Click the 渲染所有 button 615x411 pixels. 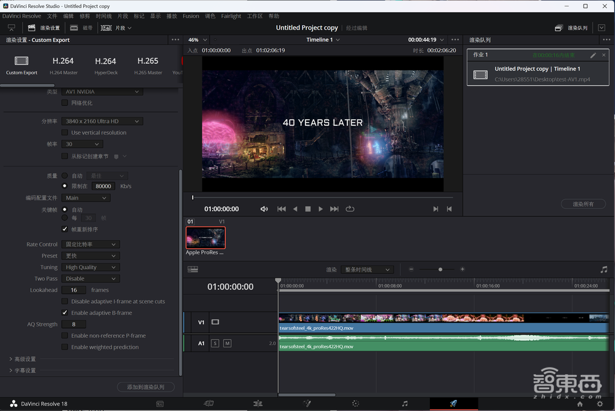pyautogui.click(x=582, y=204)
